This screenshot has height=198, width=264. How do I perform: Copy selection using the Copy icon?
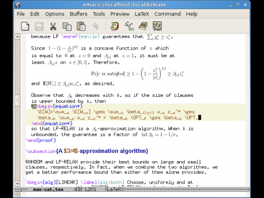pyautogui.click(x=67, y=26)
